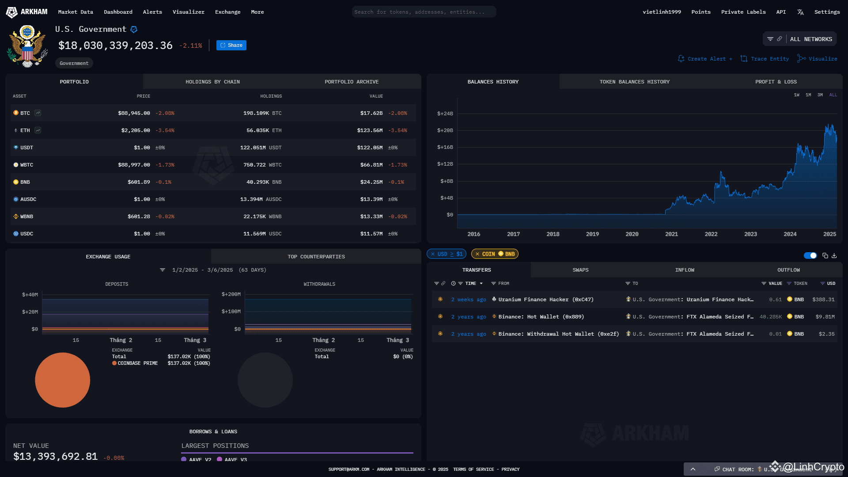Click the AUSDC token icon in portfolio
Screen dimensions: 848x477
coord(16,199)
